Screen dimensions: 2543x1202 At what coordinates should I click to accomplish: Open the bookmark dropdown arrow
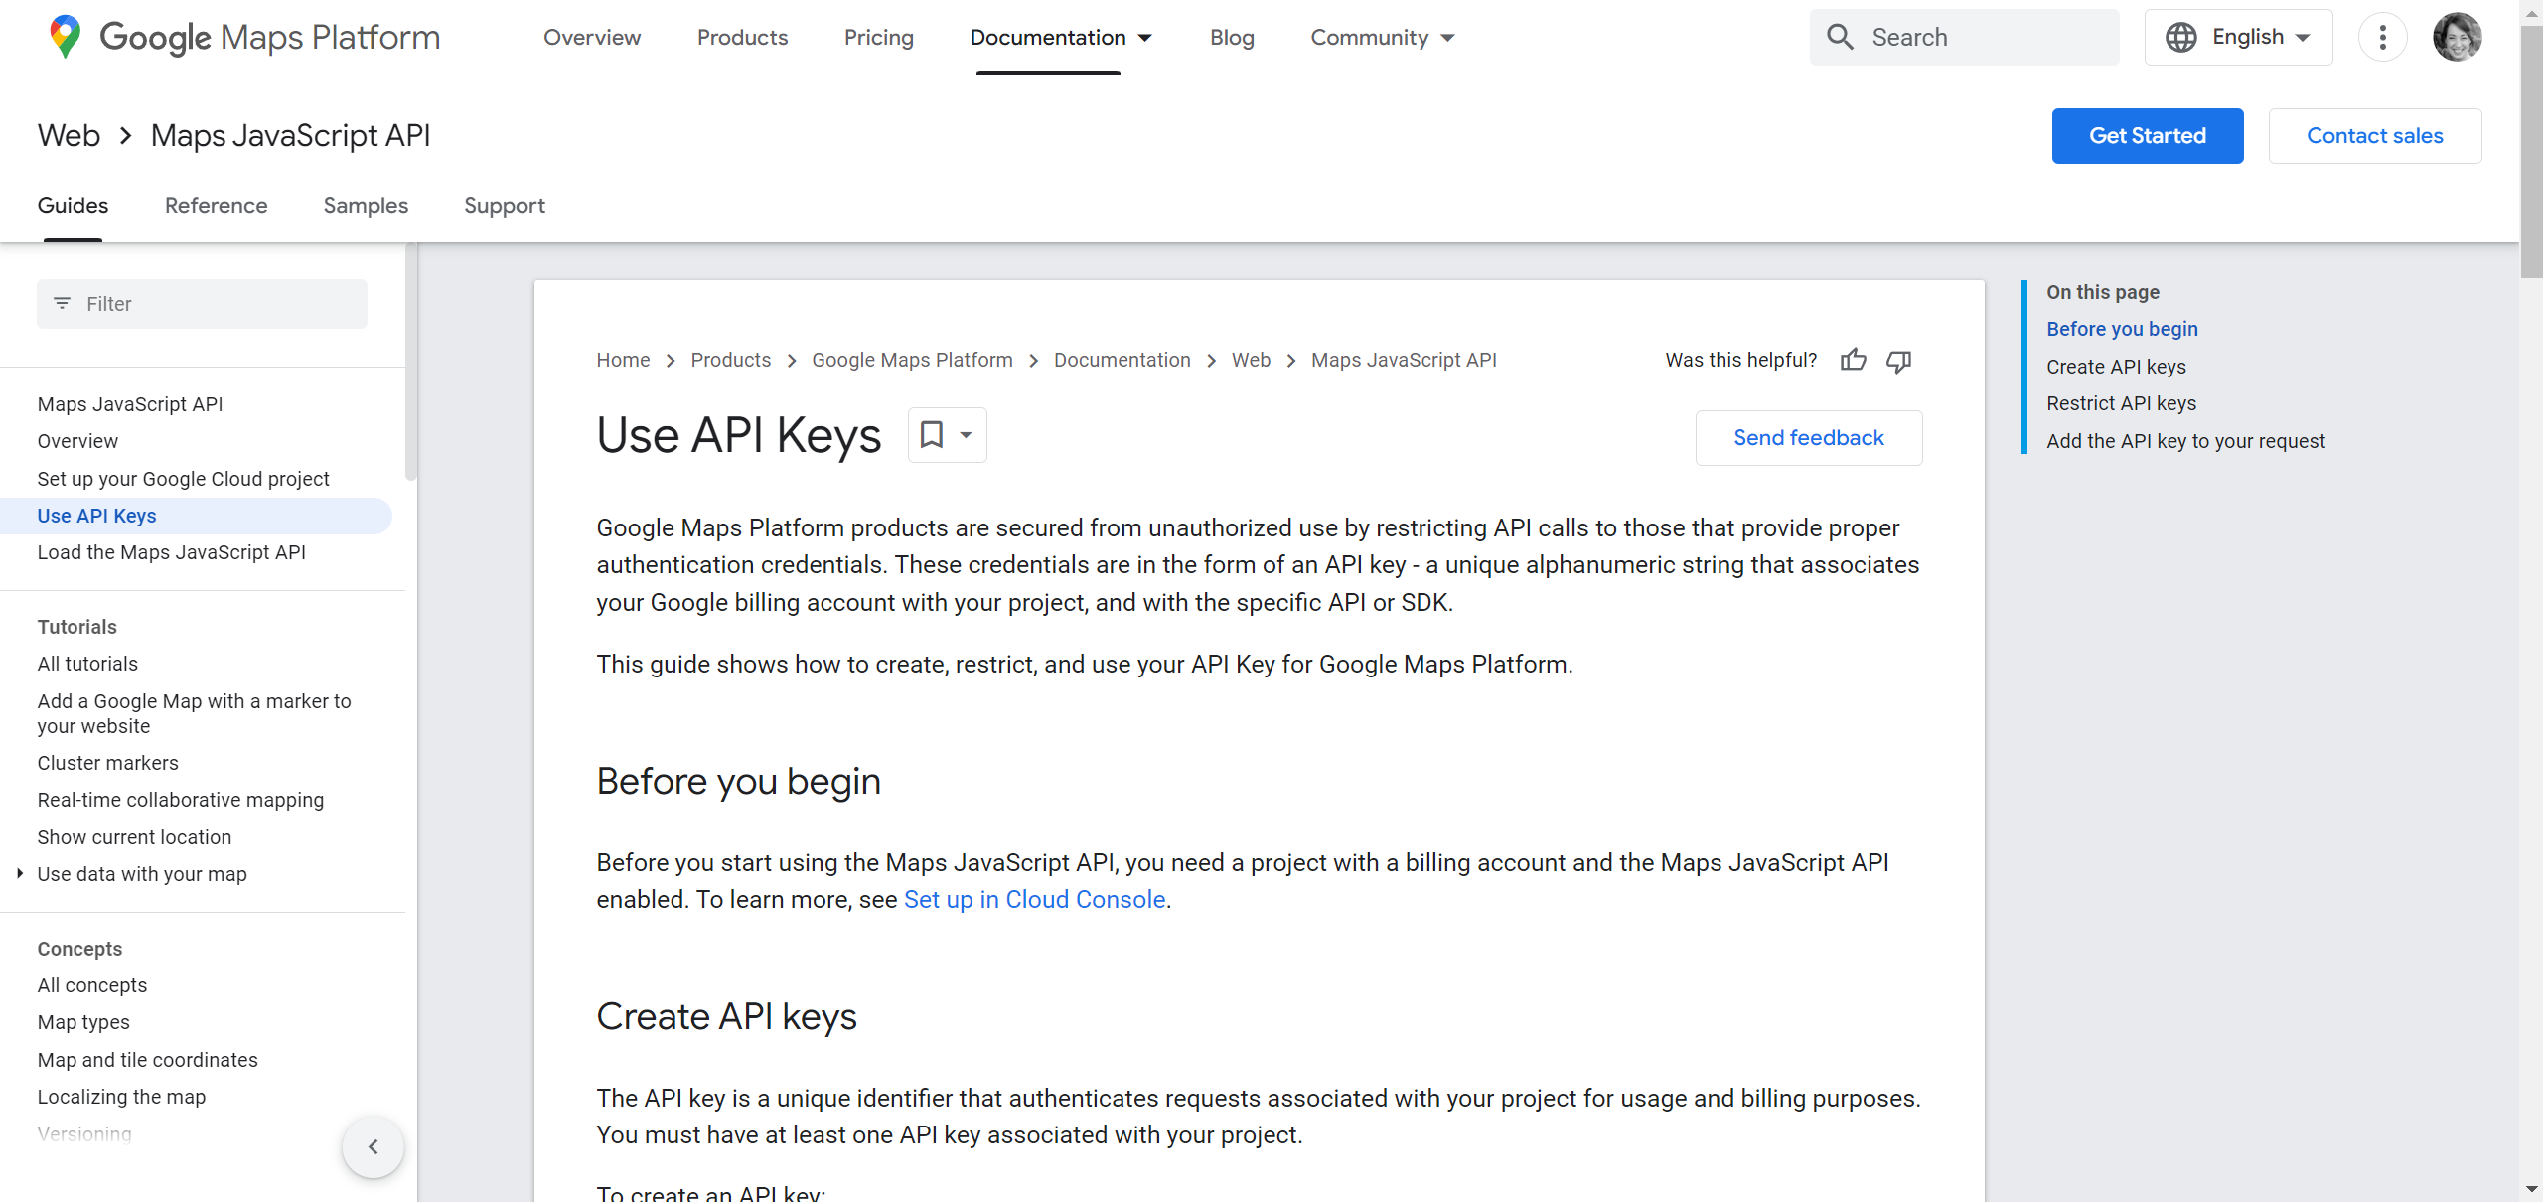click(966, 435)
